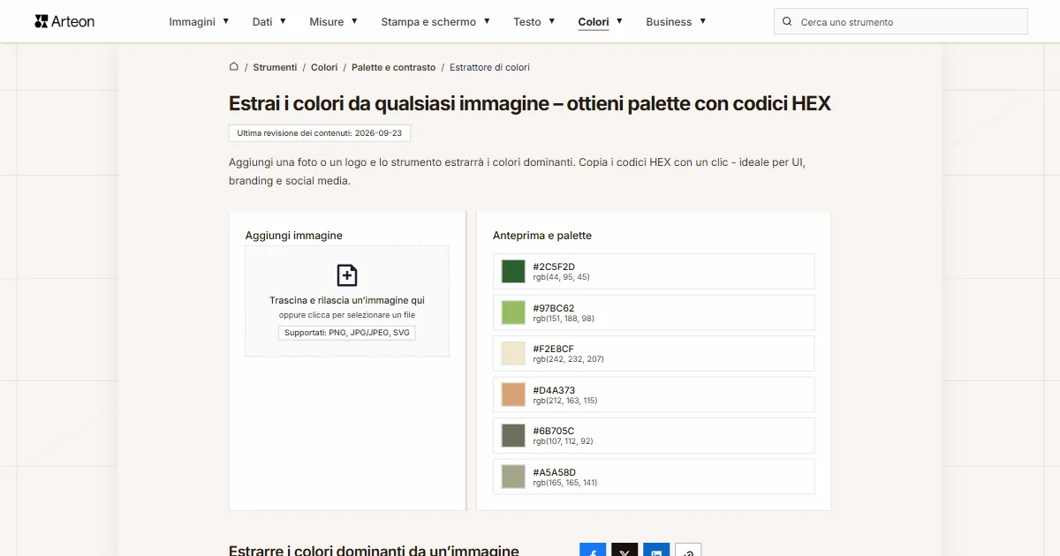Screen dimensions: 1060x556
Task: Expand the Colori dropdown arrow
Action: point(619,21)
